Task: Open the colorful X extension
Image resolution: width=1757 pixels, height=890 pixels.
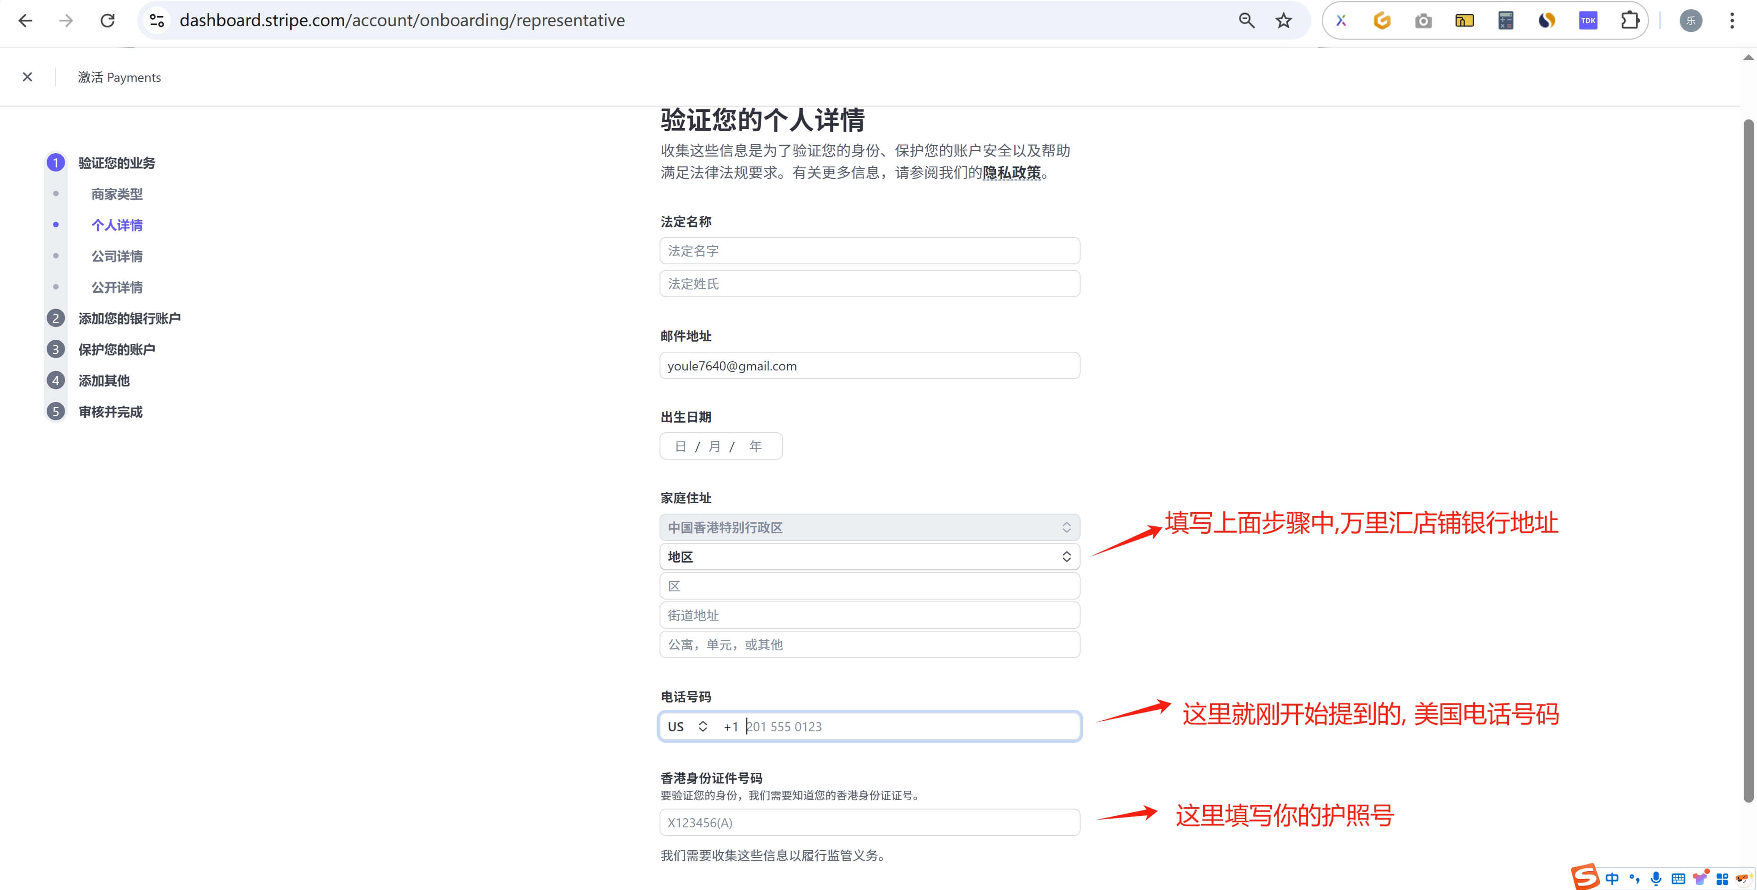Action: (1341, 21)
